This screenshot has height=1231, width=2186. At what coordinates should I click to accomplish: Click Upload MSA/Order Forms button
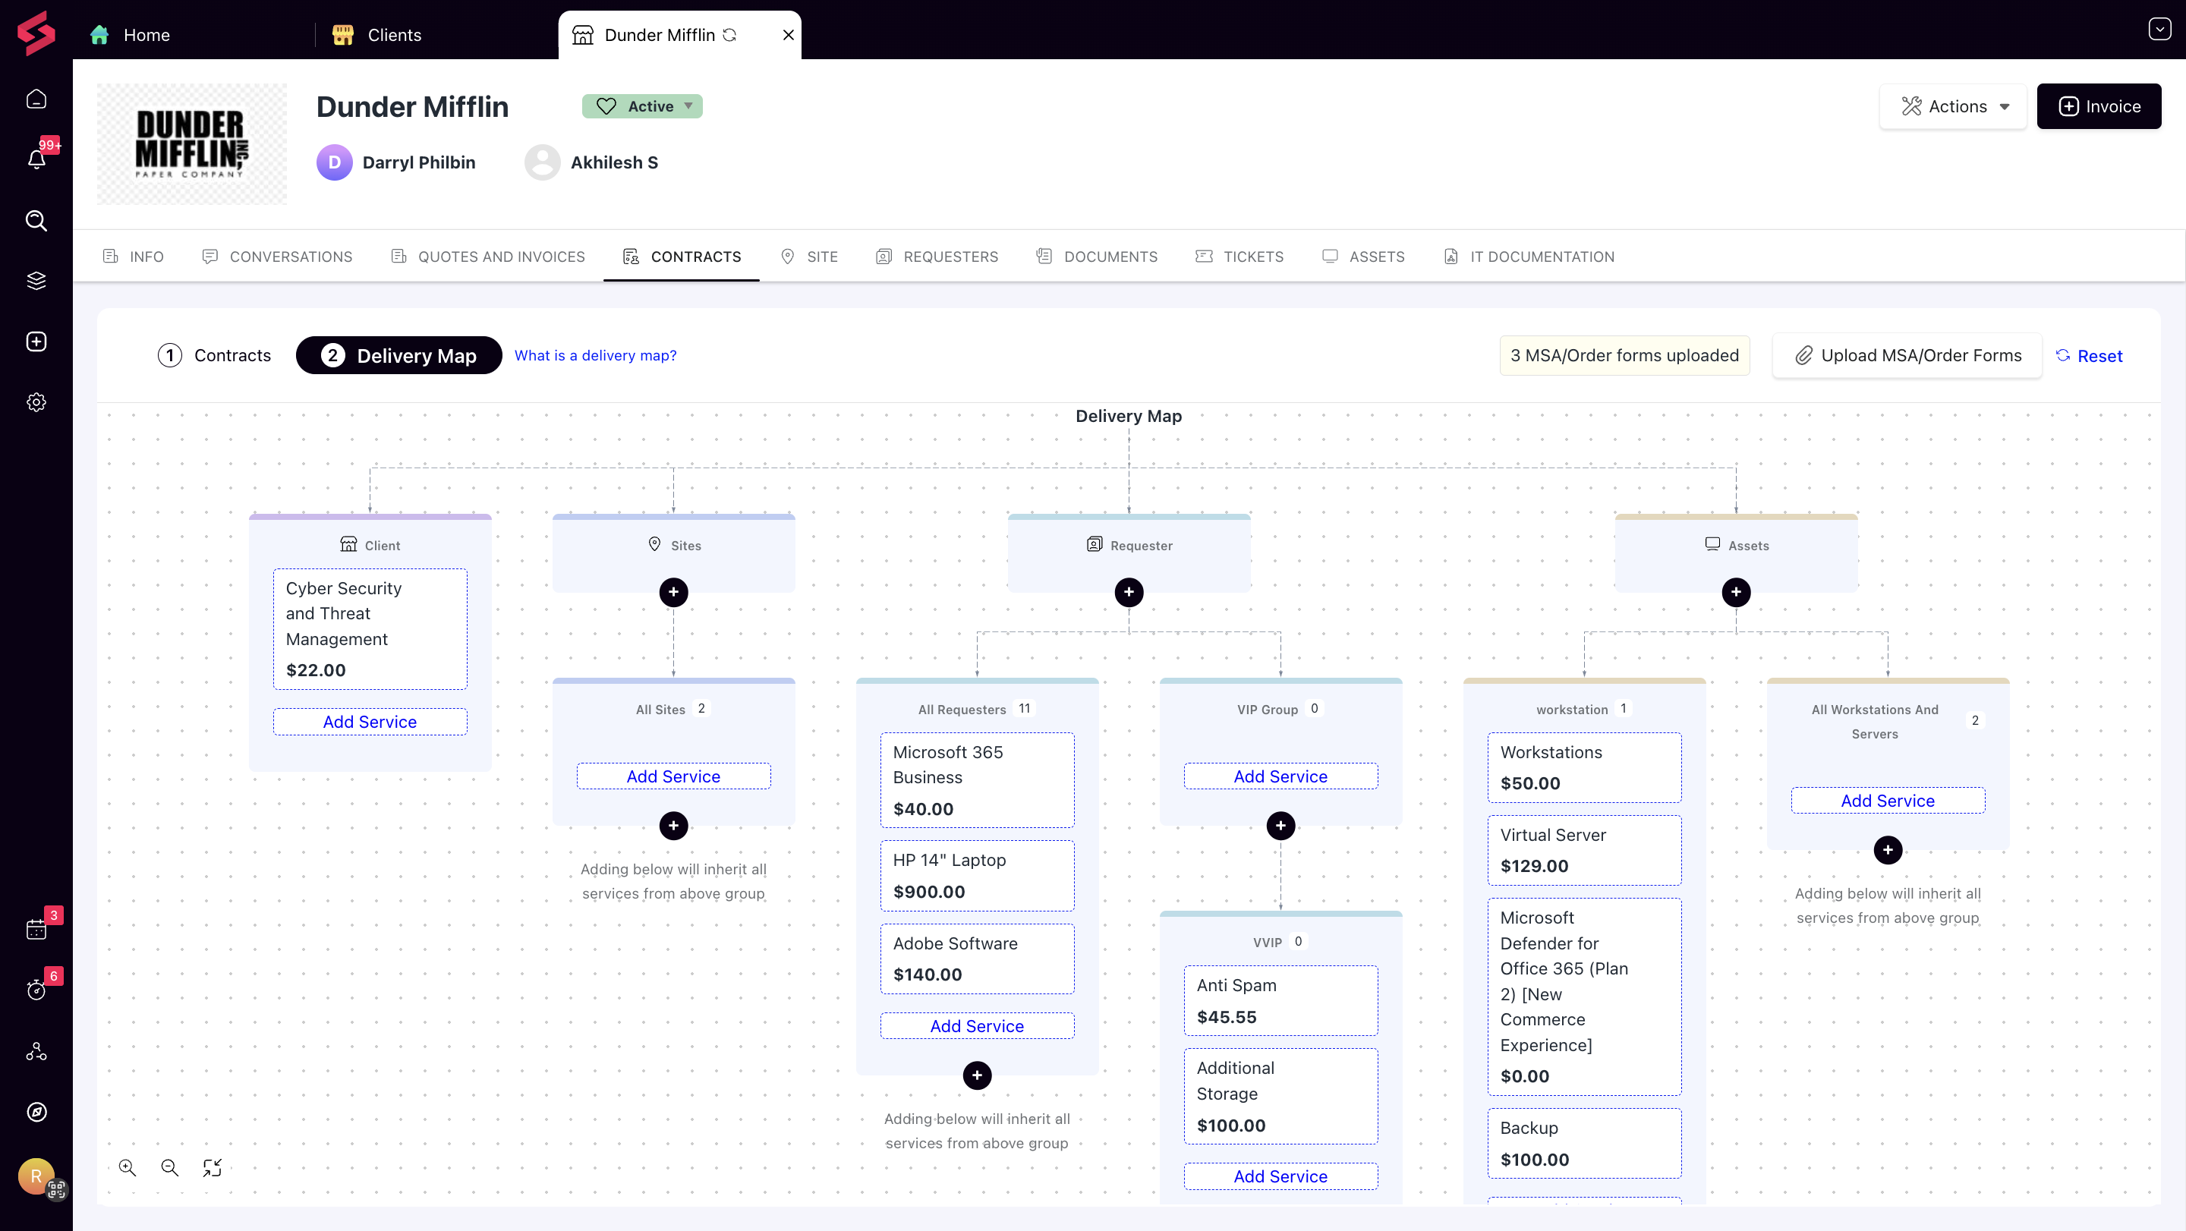[x=1907, y=355]
